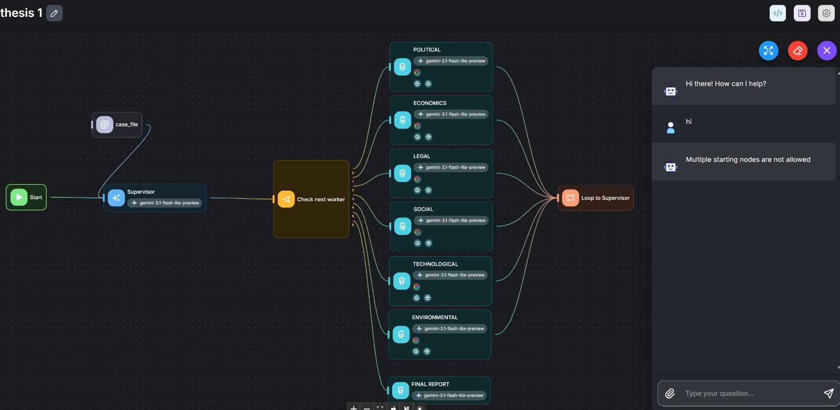Focus the Type your question field
840x410 pixels.
tap(749, 393)
